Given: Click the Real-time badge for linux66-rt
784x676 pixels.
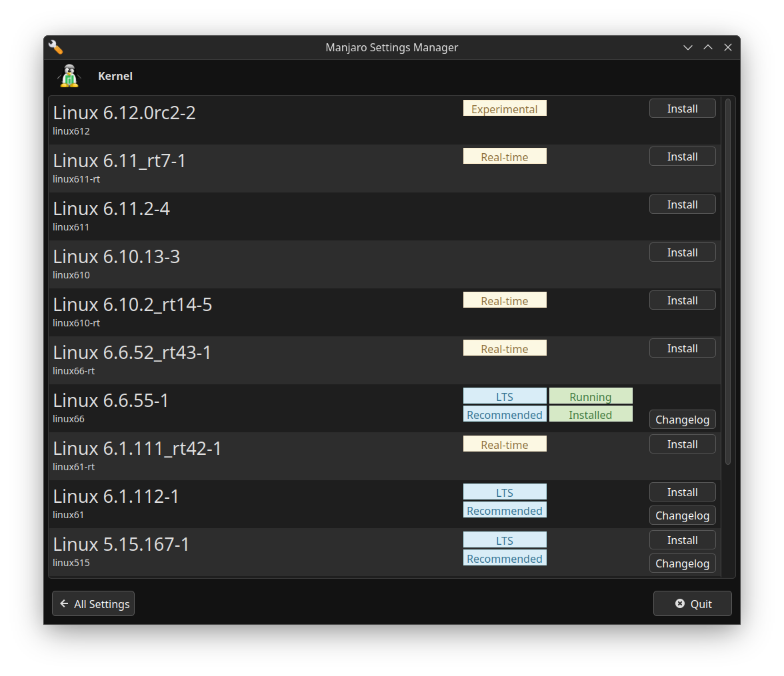Looking at the screenshot, I should (x=505, y=348).
